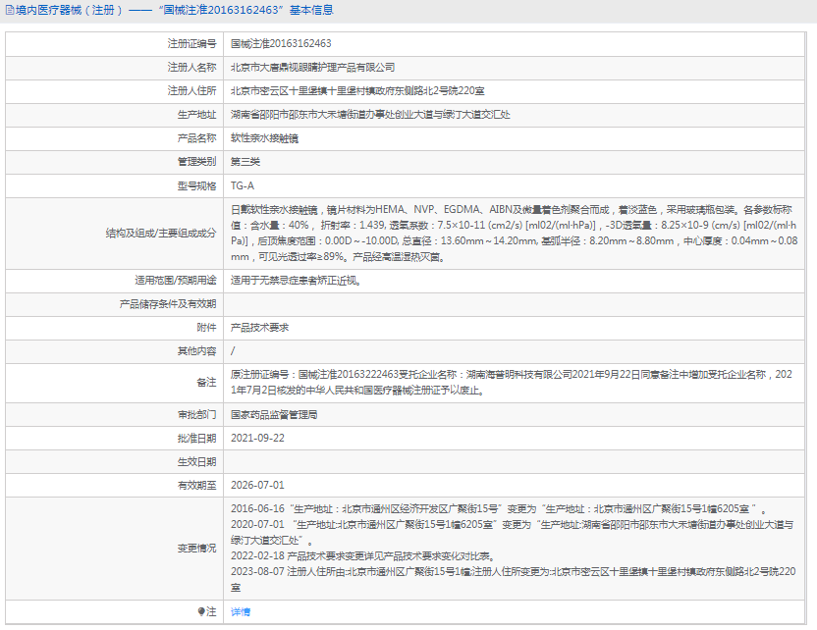Click the document icon in the title bar
The image size is (817, 630).
tap(10, 10)
